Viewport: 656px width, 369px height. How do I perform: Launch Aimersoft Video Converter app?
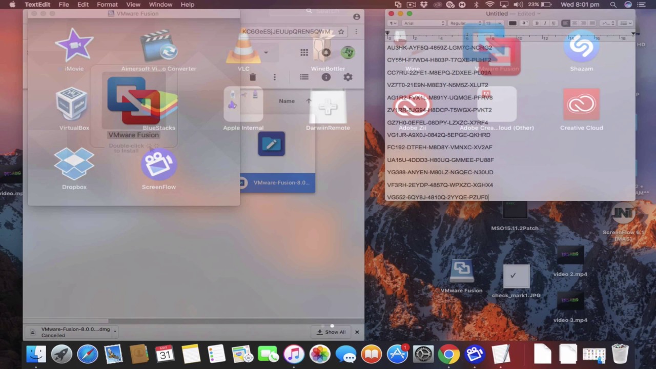point(159,47)
